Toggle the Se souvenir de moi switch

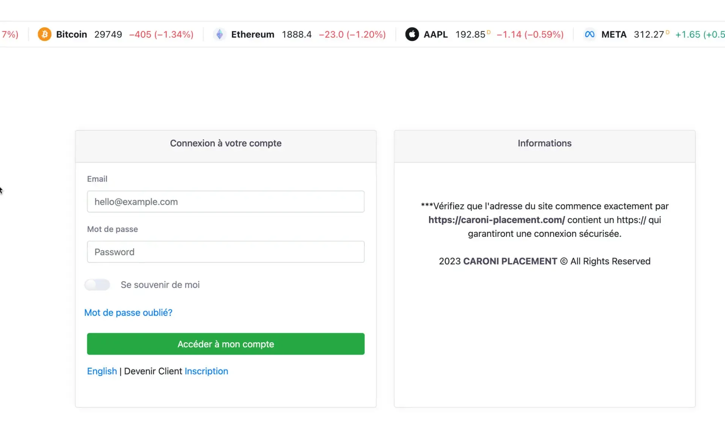[97, 285]
